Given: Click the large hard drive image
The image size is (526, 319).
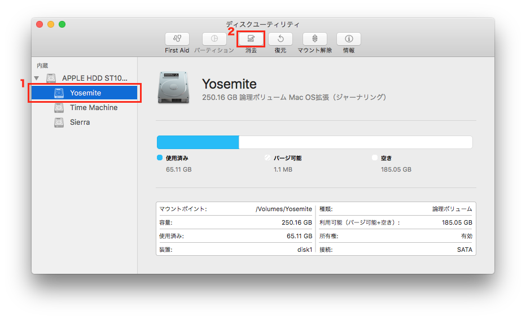Looking at the screenshot, I should click(x=173, y=87).
